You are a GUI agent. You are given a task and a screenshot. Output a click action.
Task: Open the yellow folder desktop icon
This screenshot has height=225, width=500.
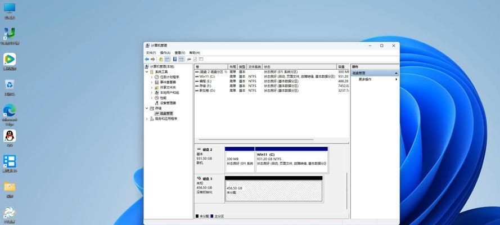point(10,190)
